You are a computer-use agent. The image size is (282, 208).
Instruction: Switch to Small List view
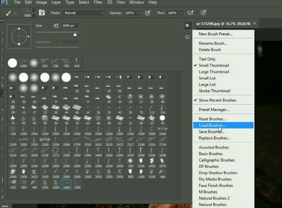207,78
